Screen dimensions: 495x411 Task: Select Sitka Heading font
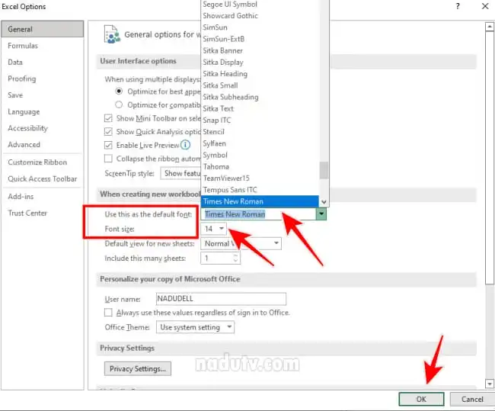tap(260, 74)
